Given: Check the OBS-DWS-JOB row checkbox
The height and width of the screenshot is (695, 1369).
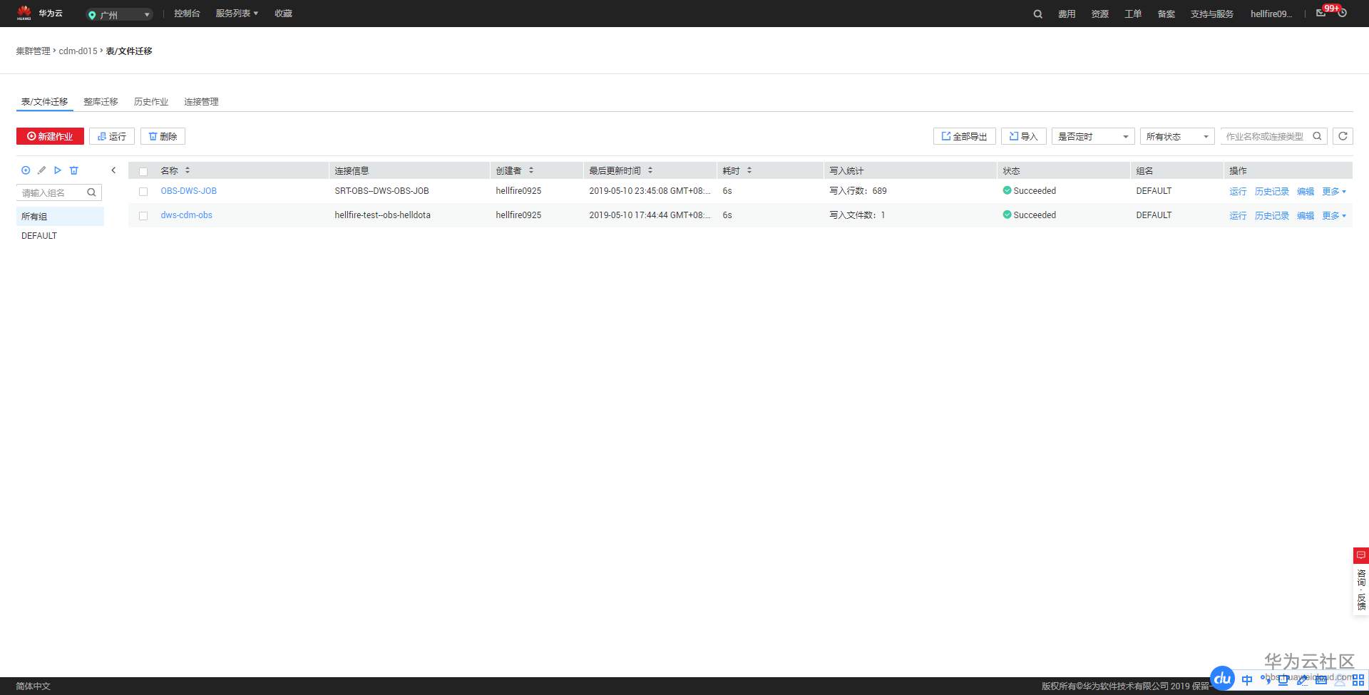Looking at the screenshot, I should click(143, 191).
